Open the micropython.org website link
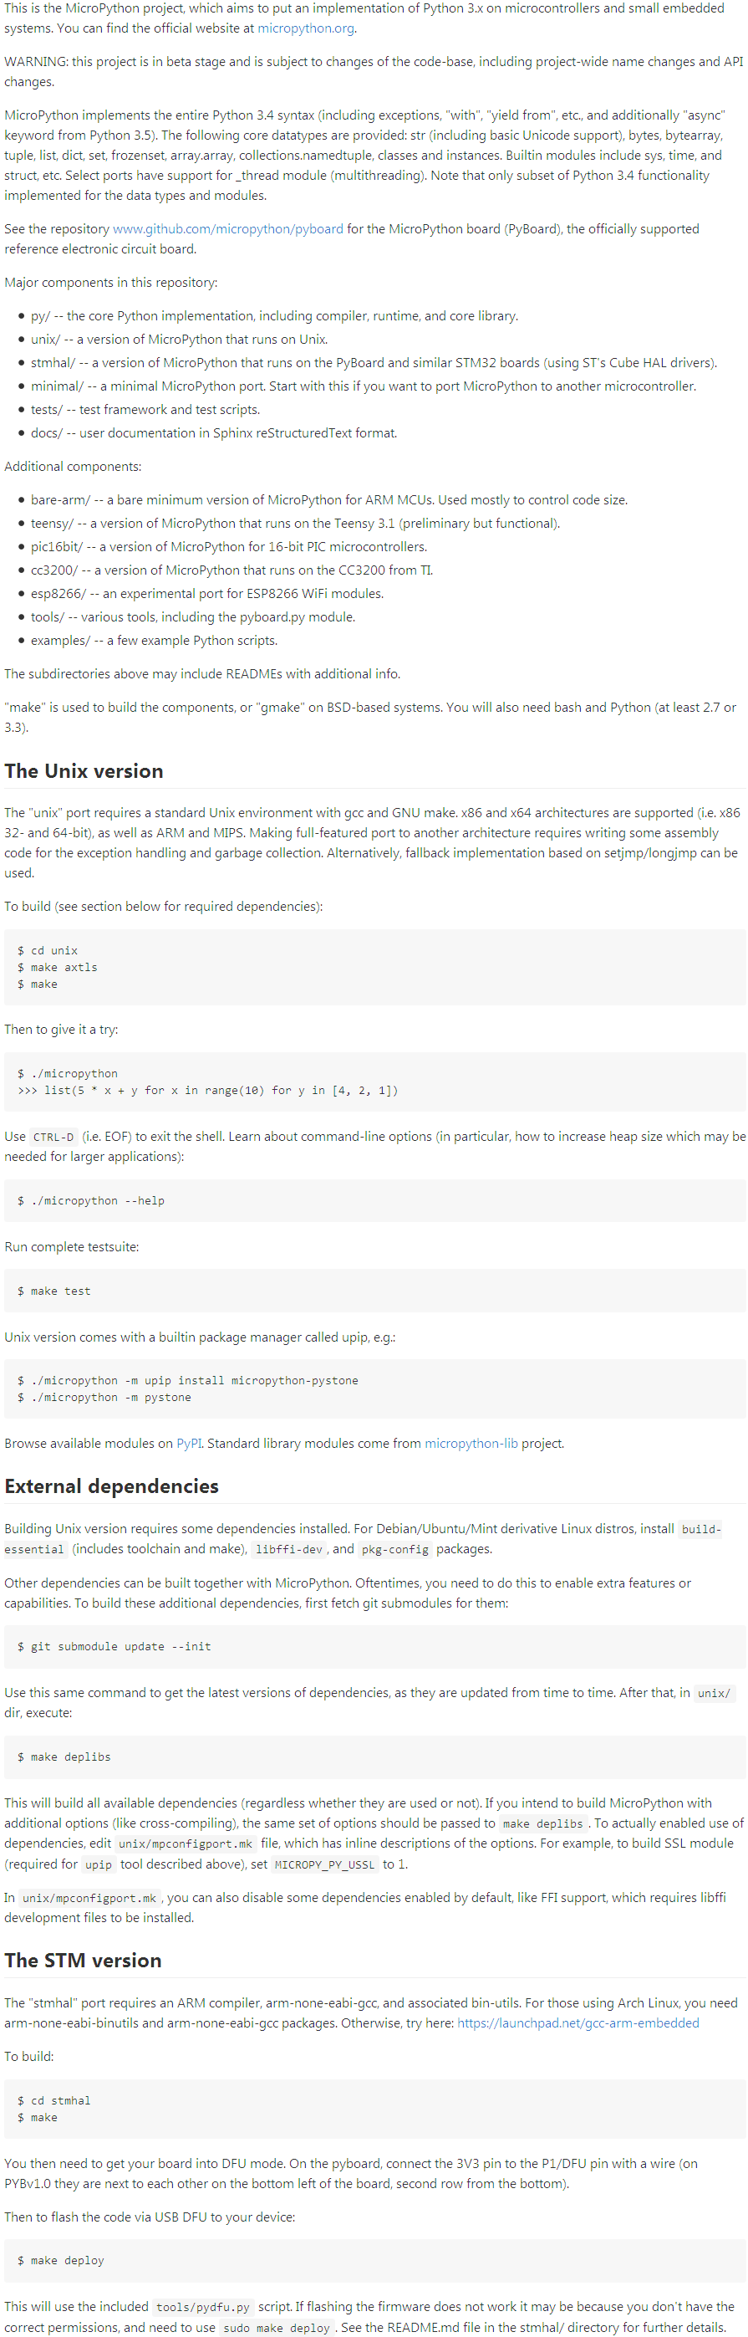This screenshot has width=748, height=2337. tap(306, 28)
